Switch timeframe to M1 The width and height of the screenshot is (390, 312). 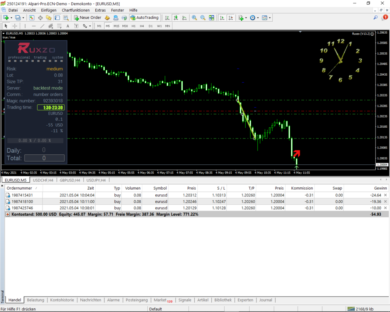pos(99,26)
